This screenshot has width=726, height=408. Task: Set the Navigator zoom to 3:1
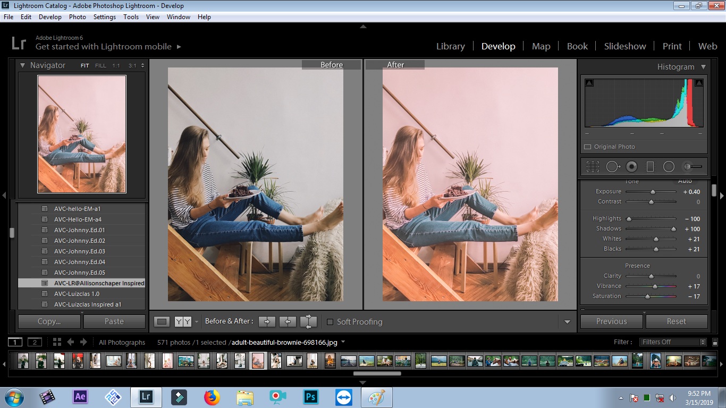point(132,66)
